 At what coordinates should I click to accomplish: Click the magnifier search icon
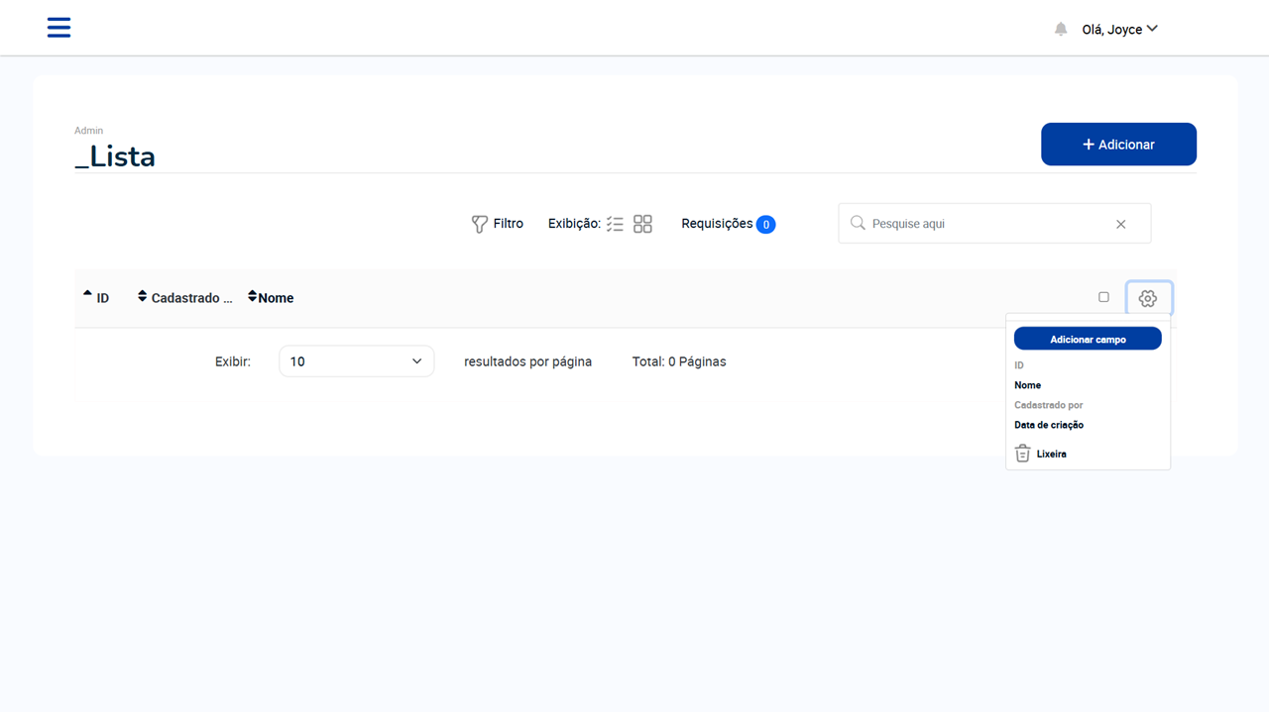[x=859, y=223]
